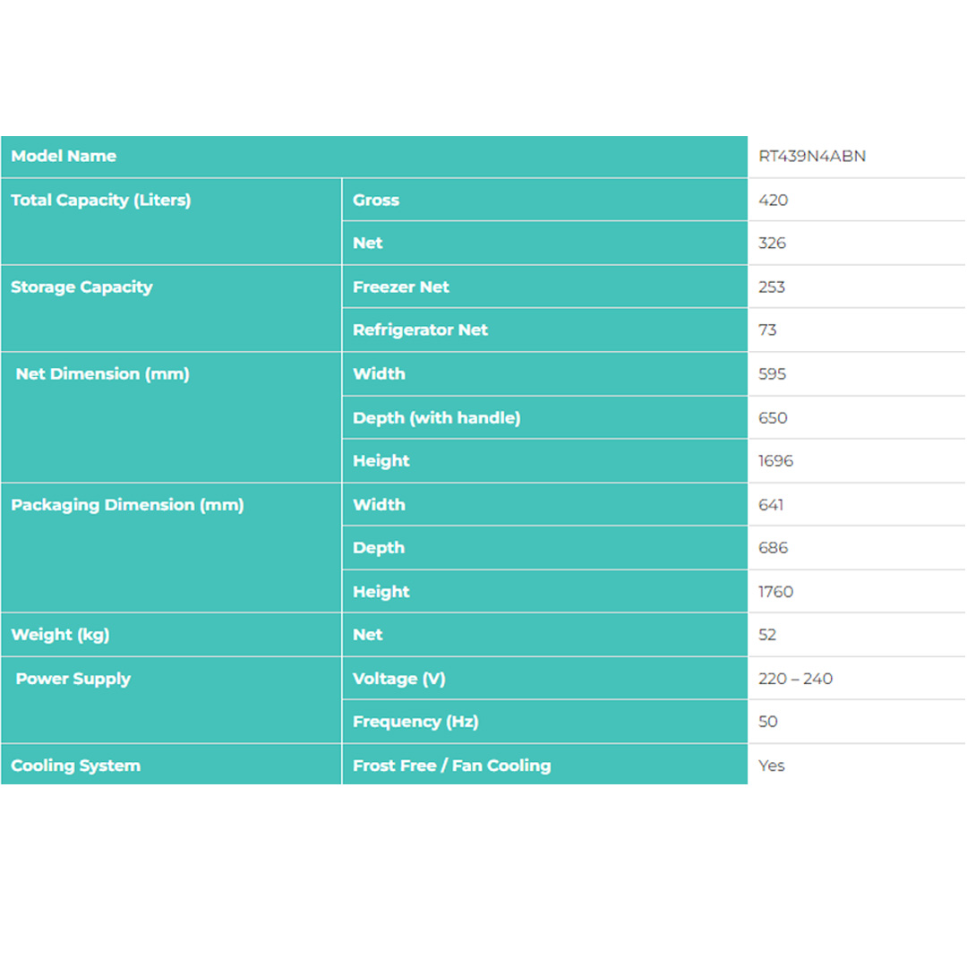Image resolution: width=967 pixels, height=967 pixels.
Task: Select the Frost Free / Fan Cooling label
Action: tap(451, 766)
